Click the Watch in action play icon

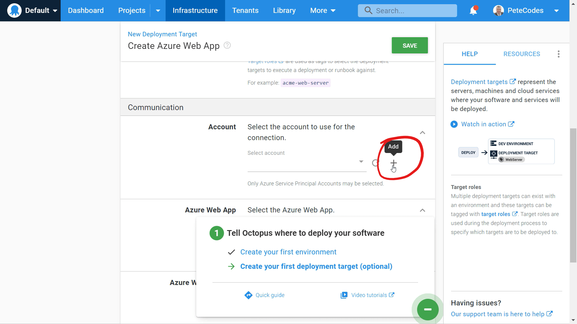click(x=454, y=124)
